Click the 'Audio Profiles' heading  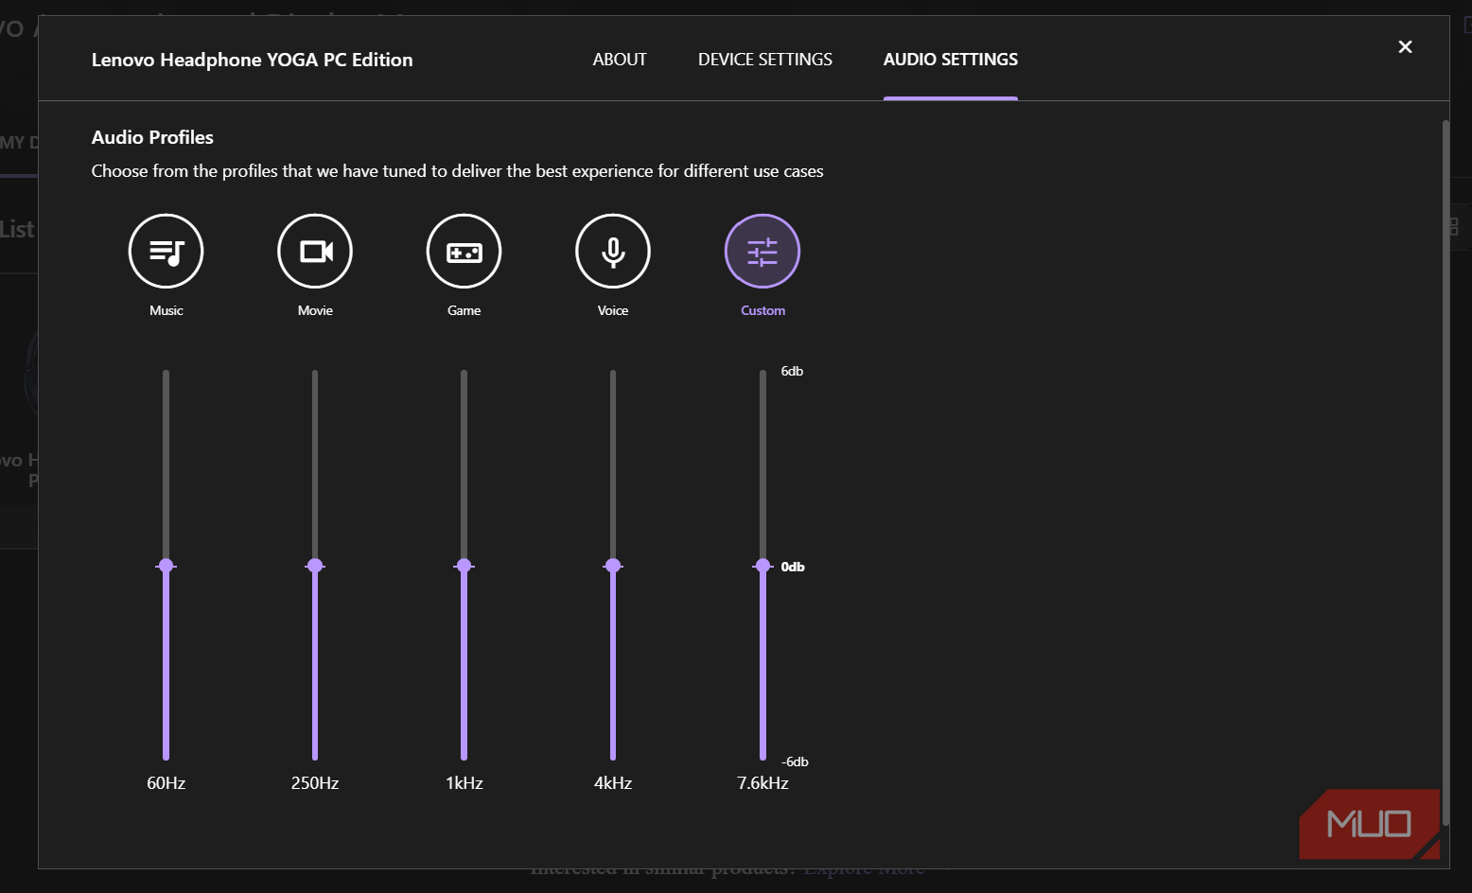point(152,137)
